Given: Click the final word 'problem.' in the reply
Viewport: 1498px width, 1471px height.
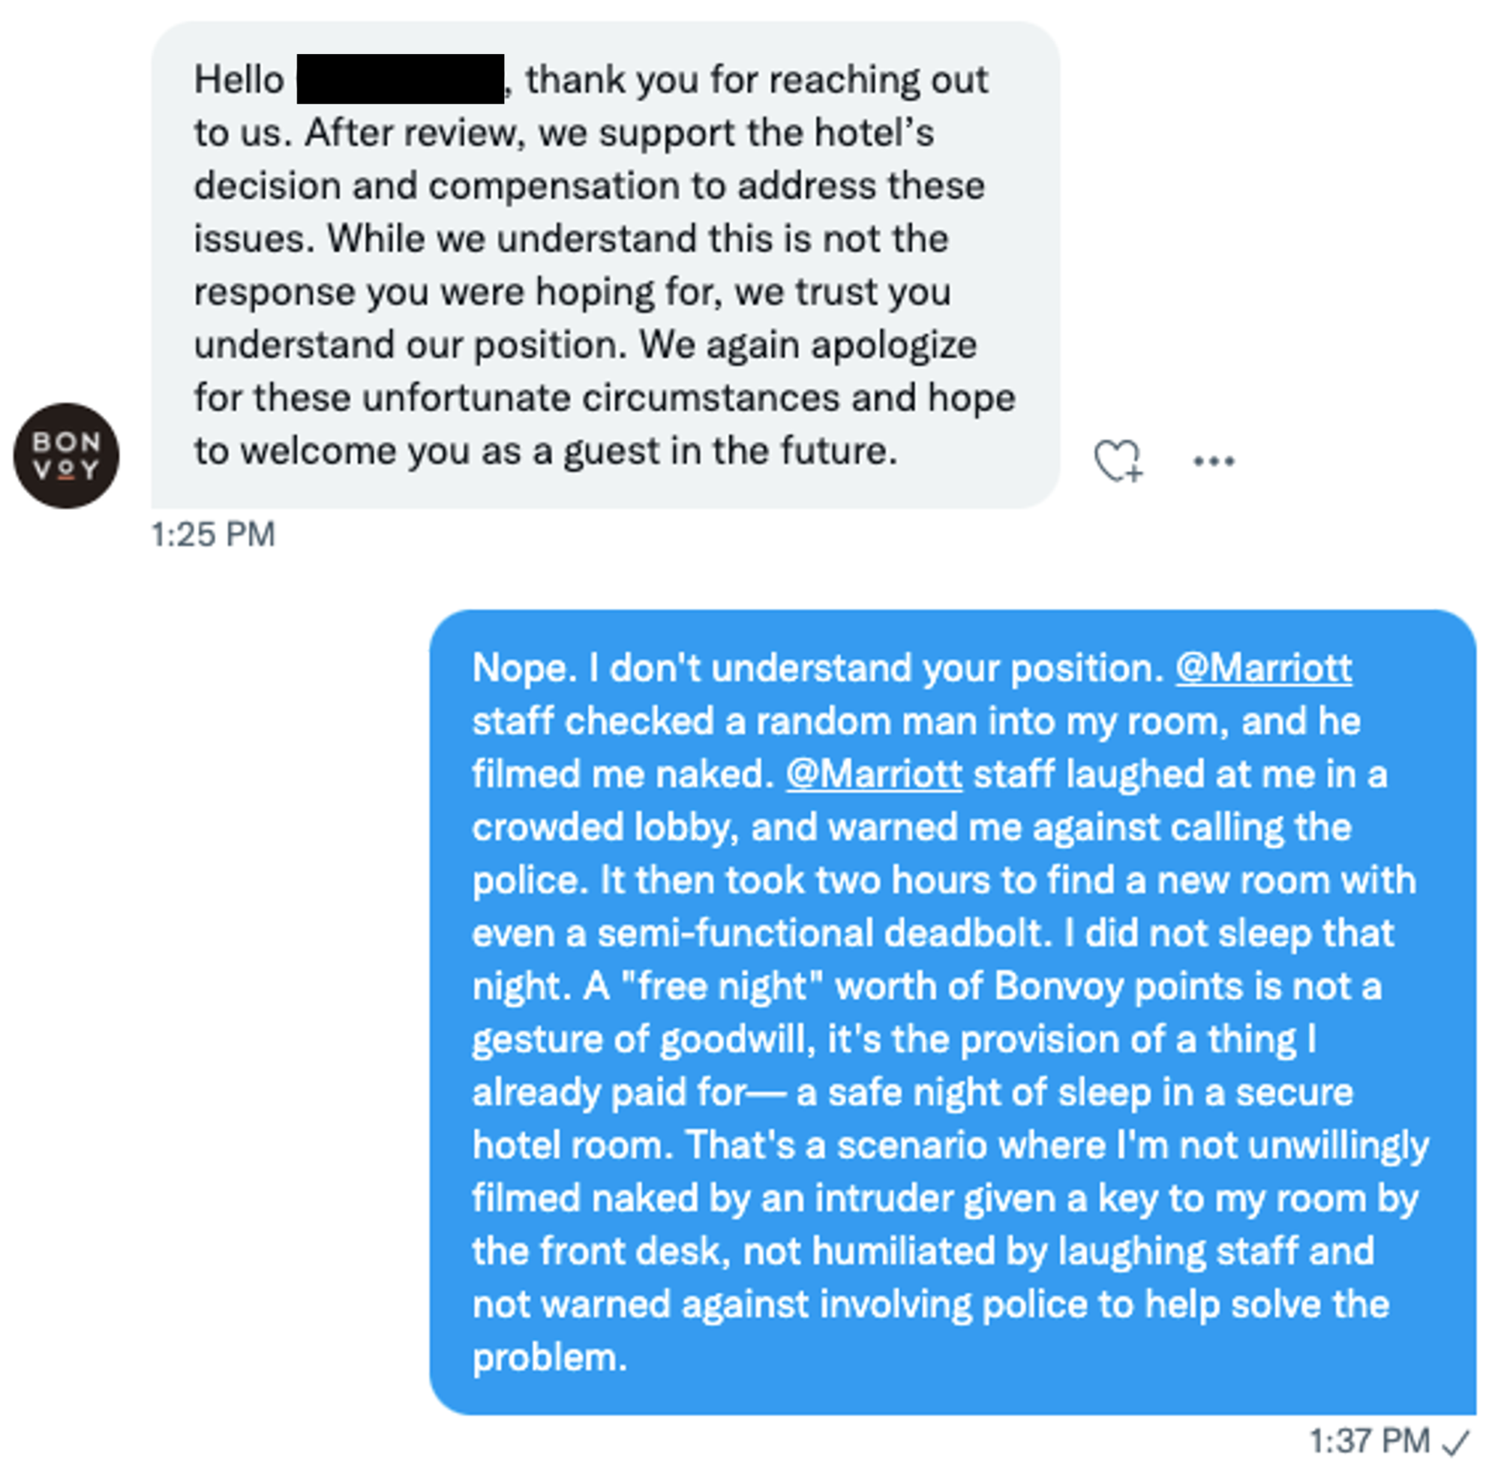Looking at the screenshot, I should pyautogui.click(x=549, y=1358).
